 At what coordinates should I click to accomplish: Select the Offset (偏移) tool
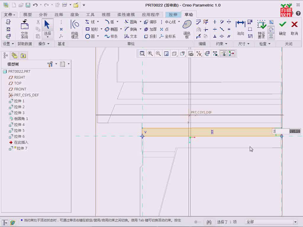click(x=150, y=22)
